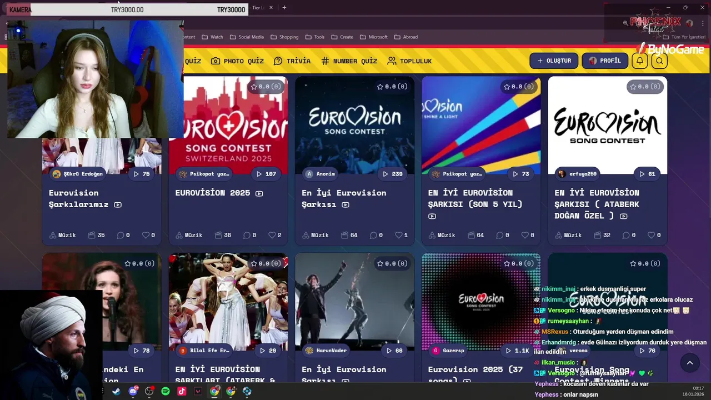Go to the Number Quiz section
Screen dimensions: 711x400
pyautogui.click(x=349, y=61)
